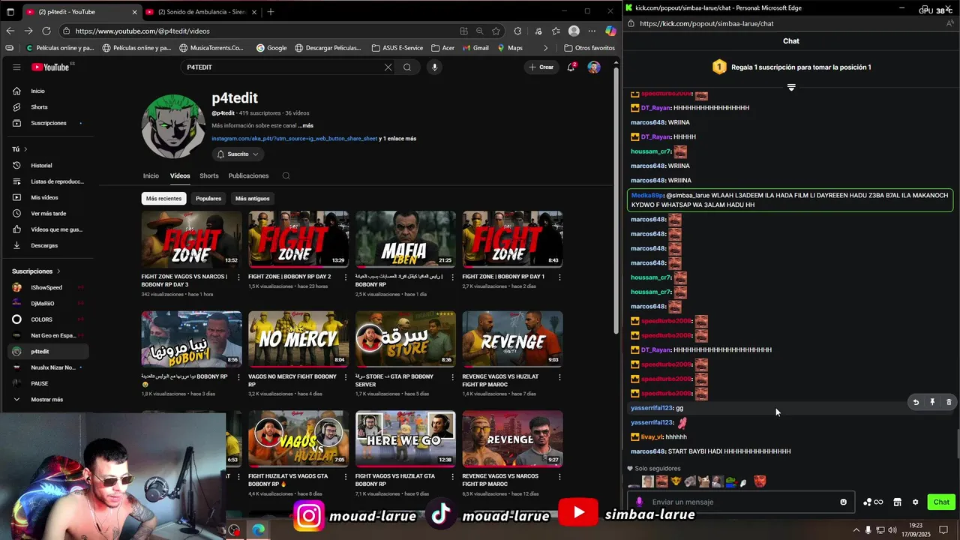
Task: Close the p4tedit YouTube tab
Action: pyautogui.click(x=135, y=12)
